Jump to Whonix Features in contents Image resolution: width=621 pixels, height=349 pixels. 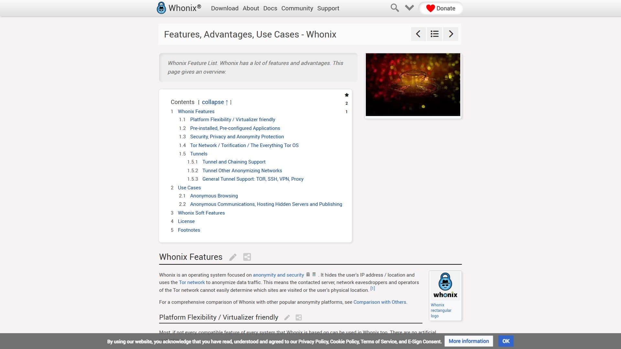[x=196, y=111]
